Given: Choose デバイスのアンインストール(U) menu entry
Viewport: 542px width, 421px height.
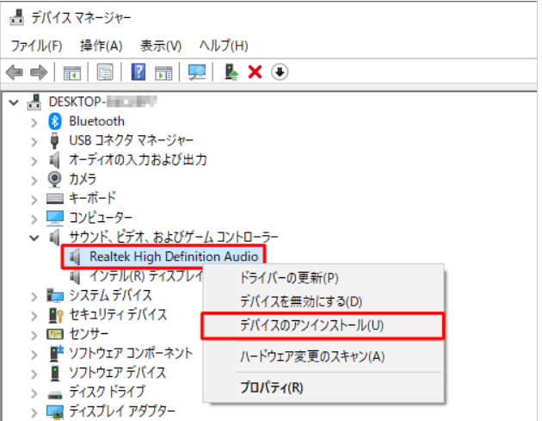Looking at the screenshot, I should click(323, 325).
